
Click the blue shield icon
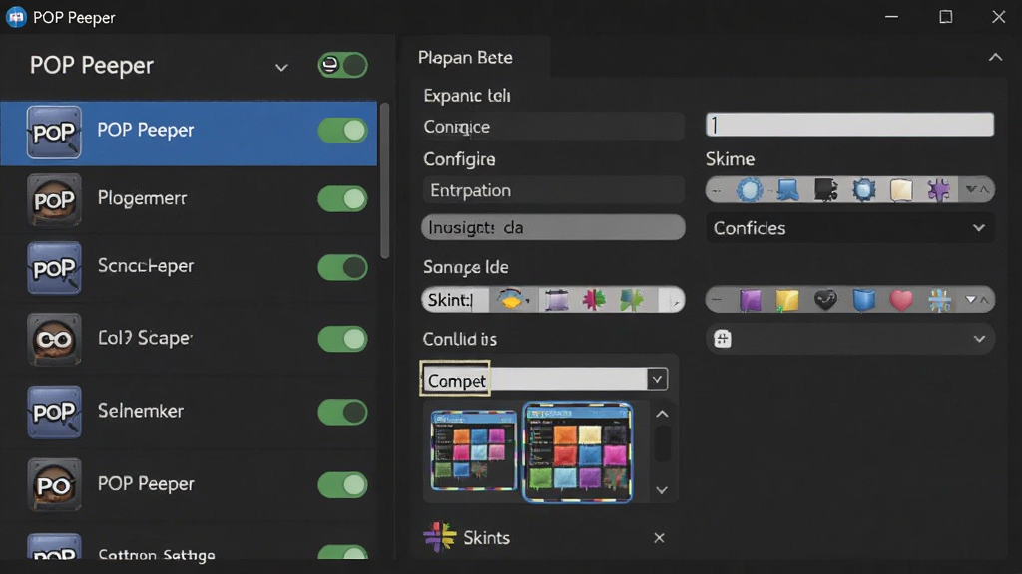tap(863, 300)
